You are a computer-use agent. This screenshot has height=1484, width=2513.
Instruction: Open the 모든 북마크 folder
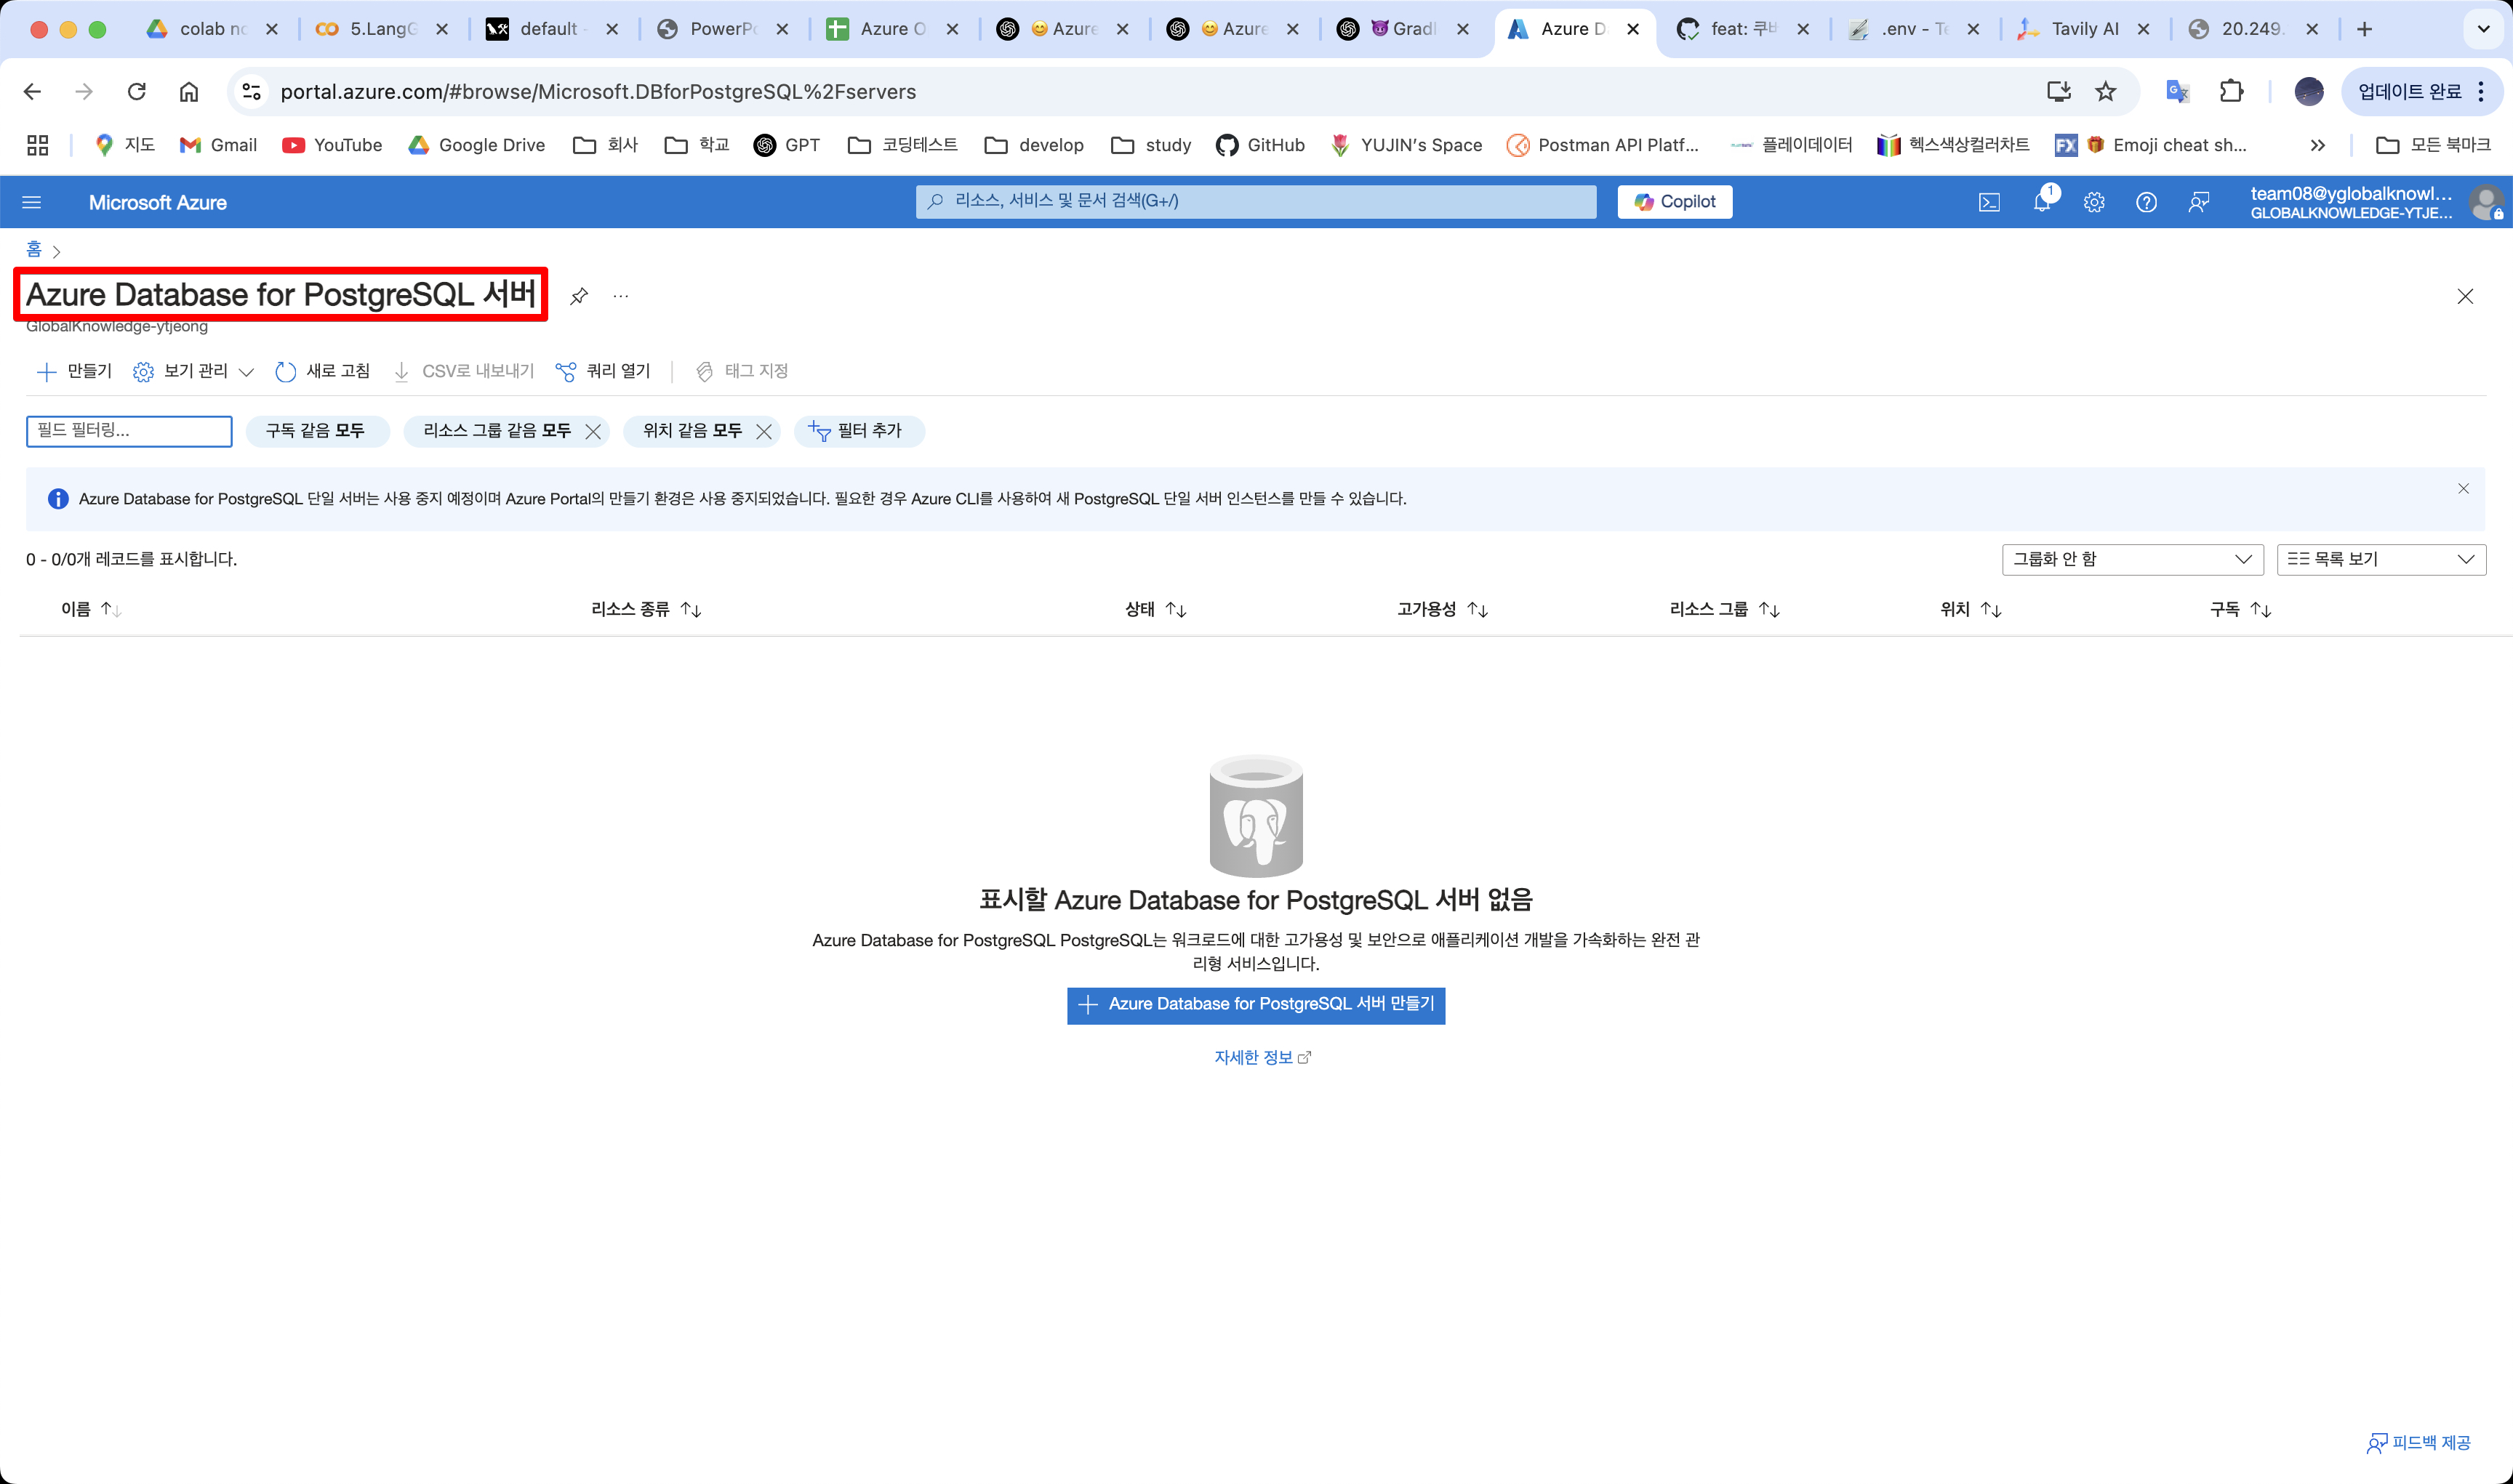point(2433,145)
